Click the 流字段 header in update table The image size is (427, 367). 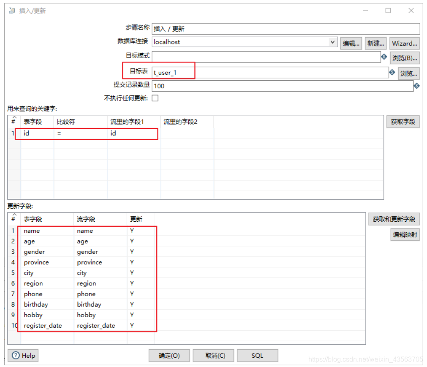tap(100, 219)
